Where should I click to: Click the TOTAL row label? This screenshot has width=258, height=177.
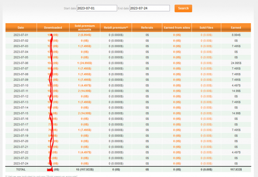pos(21,169)
